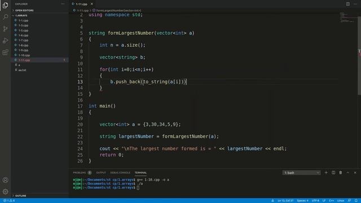Image resolution: width=361 pixels, height=203 pixels.
Task: Click Ln 13 cursor position in status bar
Action: 285,201
